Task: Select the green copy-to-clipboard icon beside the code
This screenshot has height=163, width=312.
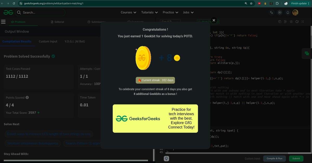Action: point(307,53)
